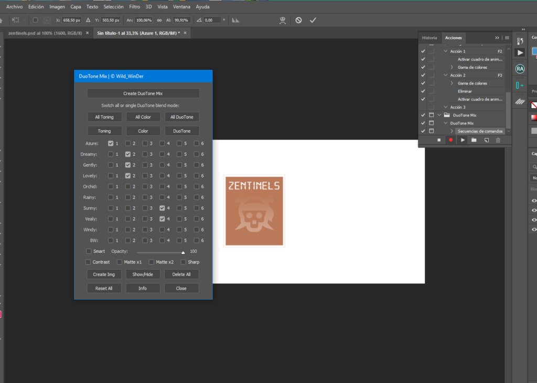Open the Capa menu

click(76, 6)
